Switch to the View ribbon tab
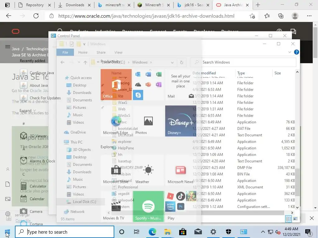The width and height of the screenshot is (318, 238). 118,52
